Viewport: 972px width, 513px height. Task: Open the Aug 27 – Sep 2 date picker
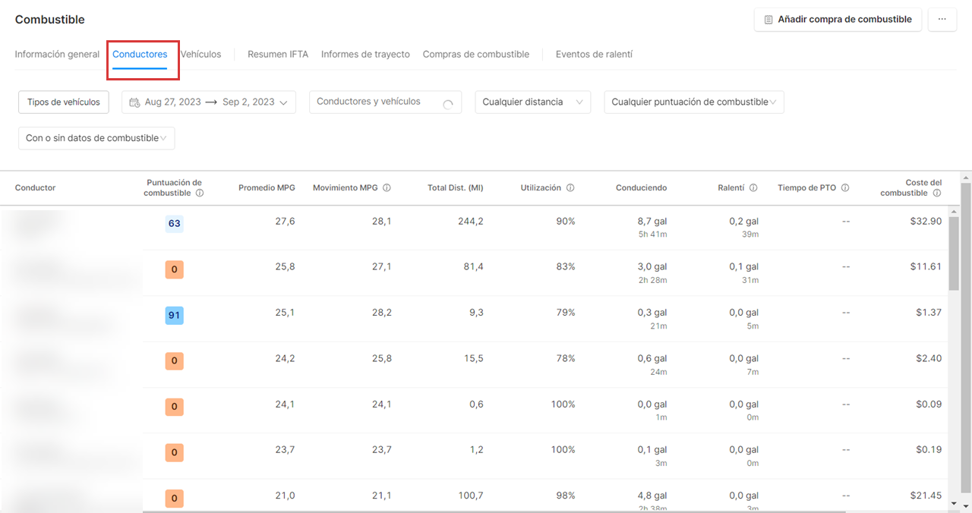pos(209,102)
